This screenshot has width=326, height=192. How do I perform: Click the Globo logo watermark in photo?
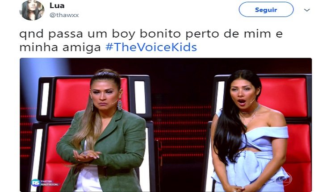(284, 179)
